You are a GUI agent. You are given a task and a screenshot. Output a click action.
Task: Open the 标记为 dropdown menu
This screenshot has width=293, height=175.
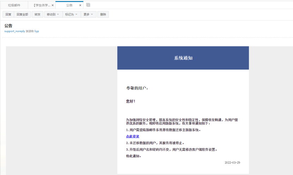click(71, 14)
